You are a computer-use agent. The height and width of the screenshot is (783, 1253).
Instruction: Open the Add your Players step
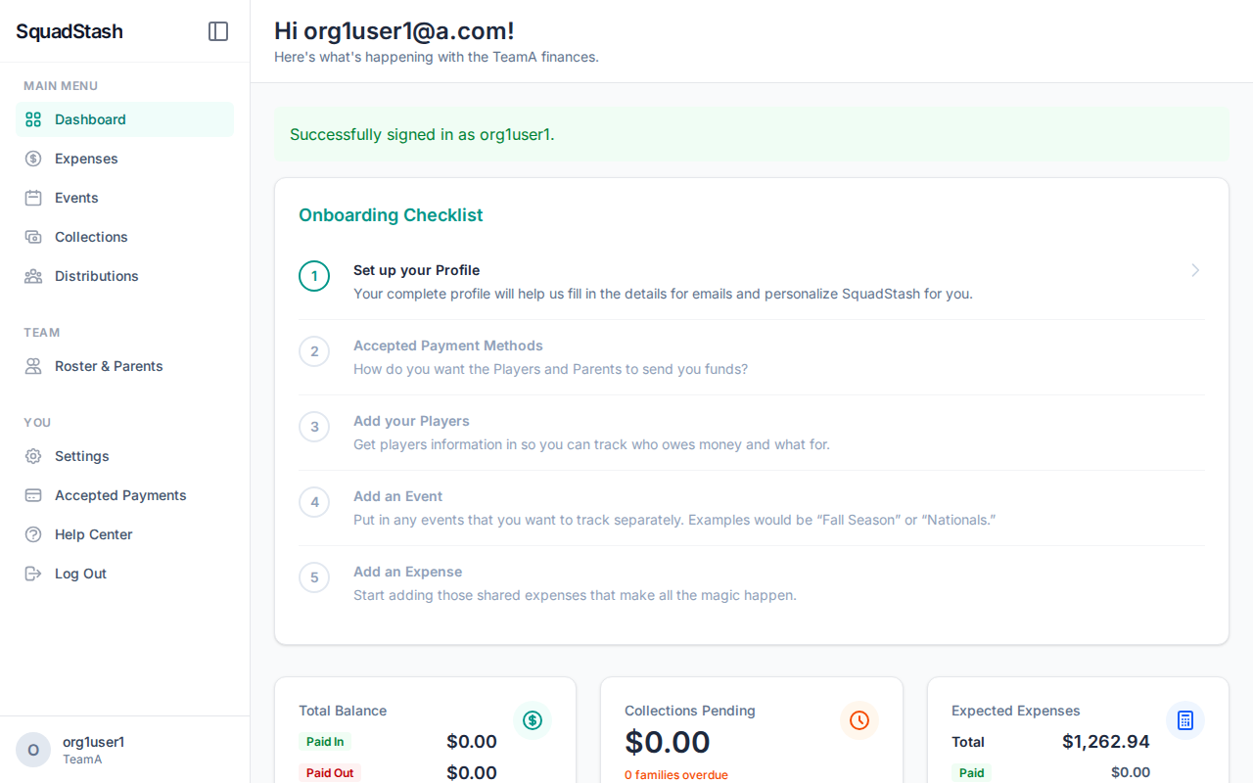coord(411,421)
